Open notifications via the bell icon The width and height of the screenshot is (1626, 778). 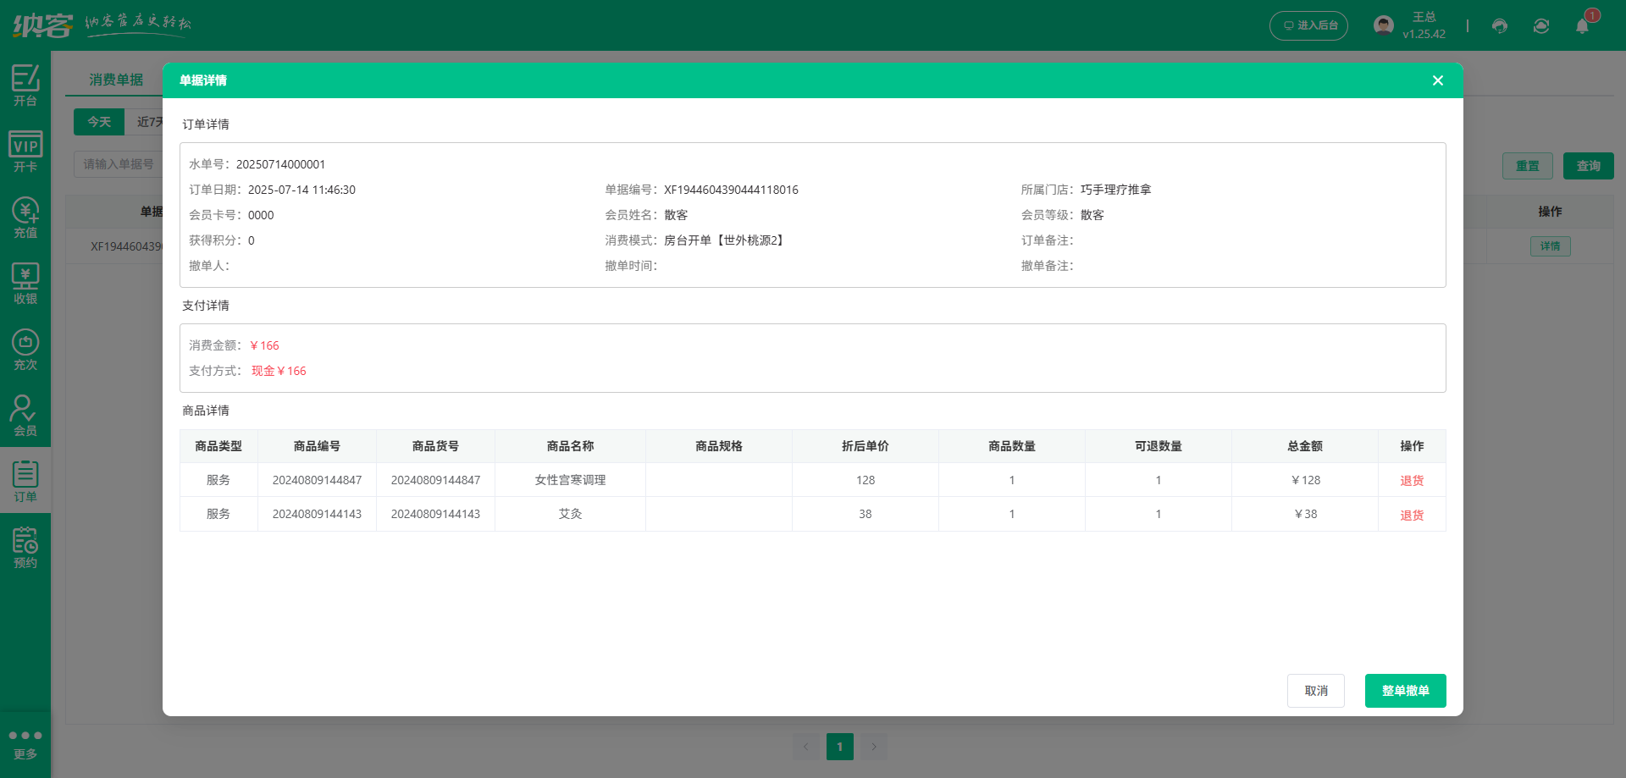point(1582,26)
